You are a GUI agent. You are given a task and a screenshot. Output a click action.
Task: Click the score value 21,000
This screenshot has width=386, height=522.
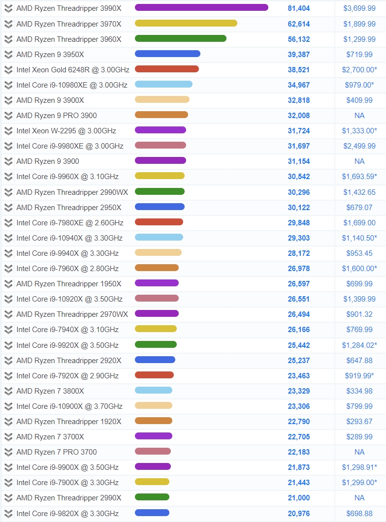point(299,498)
